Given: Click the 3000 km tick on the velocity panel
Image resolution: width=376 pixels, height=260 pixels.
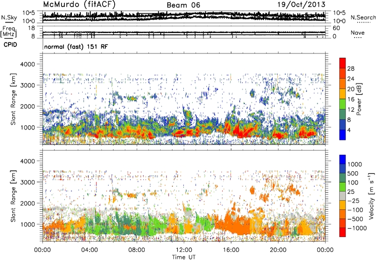Looking at the screenshot, I should point(29,182).
